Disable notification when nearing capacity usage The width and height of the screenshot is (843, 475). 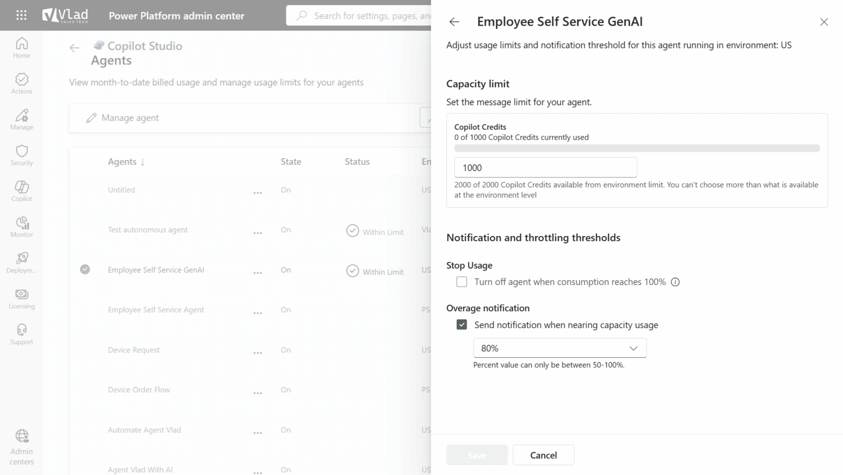(462, 324)
